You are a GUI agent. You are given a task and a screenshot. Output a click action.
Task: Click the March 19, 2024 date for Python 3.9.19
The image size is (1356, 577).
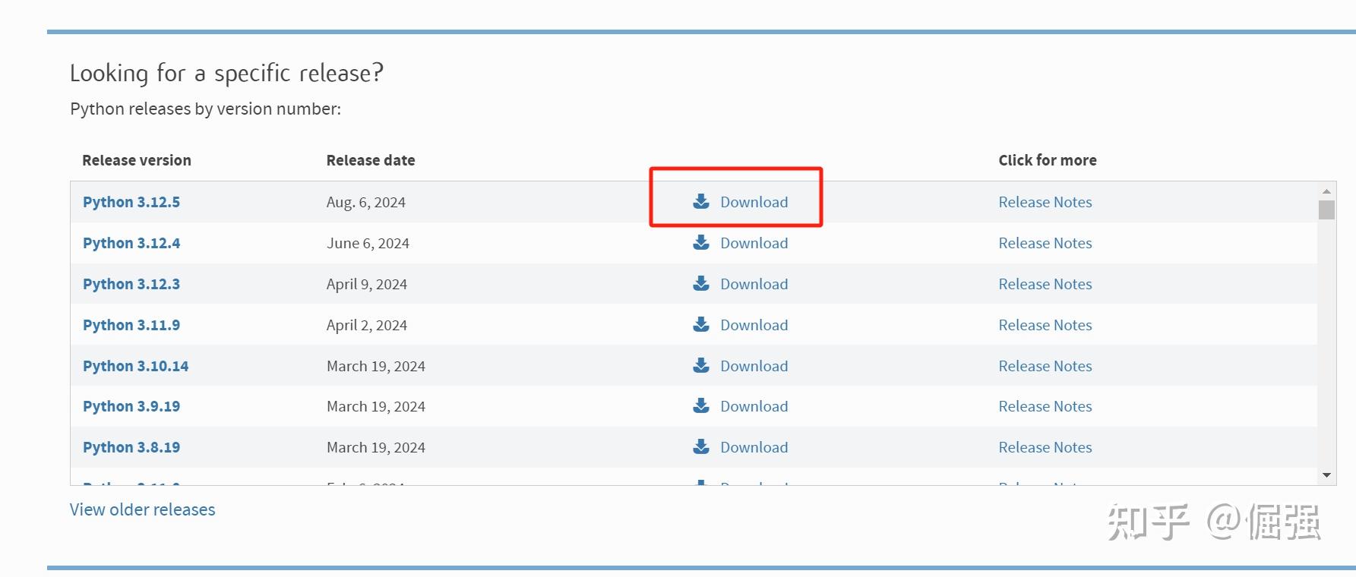376,406
